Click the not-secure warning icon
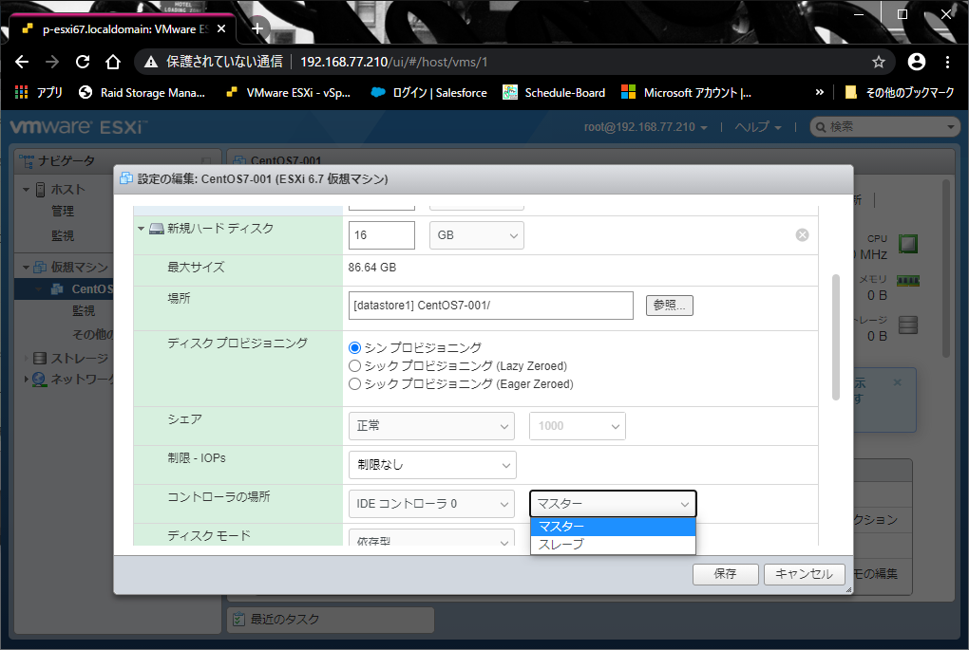 [x=151, y=62]
